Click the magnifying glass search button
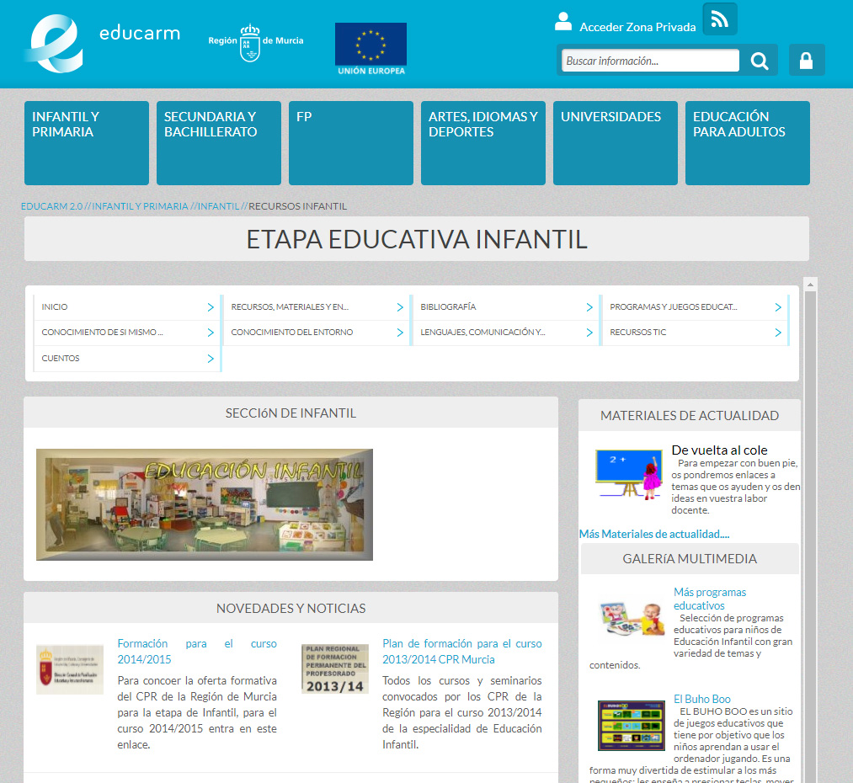 760,61
